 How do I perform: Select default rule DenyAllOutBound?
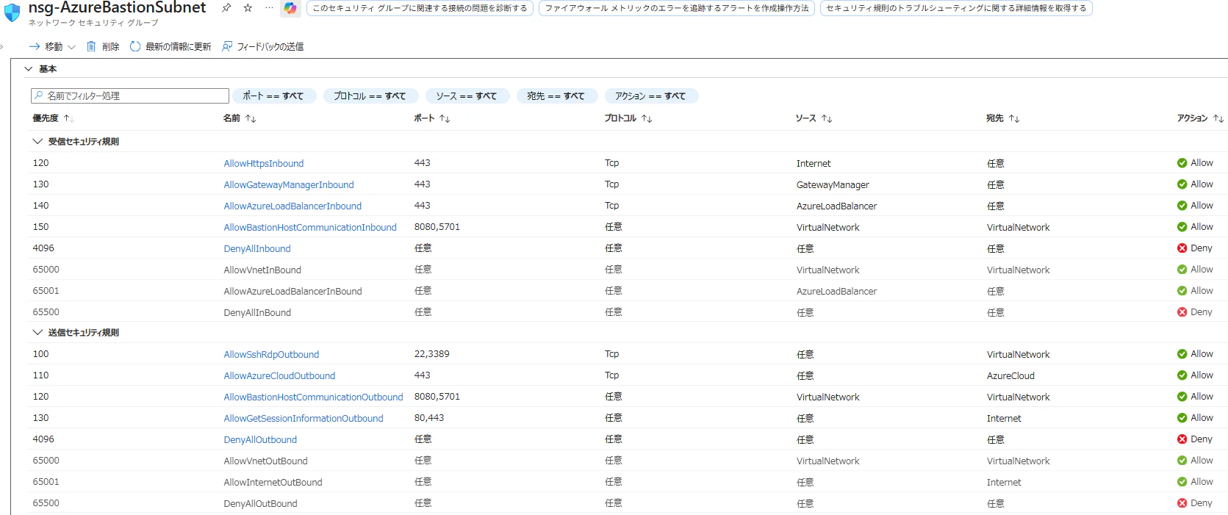[260, 504]
